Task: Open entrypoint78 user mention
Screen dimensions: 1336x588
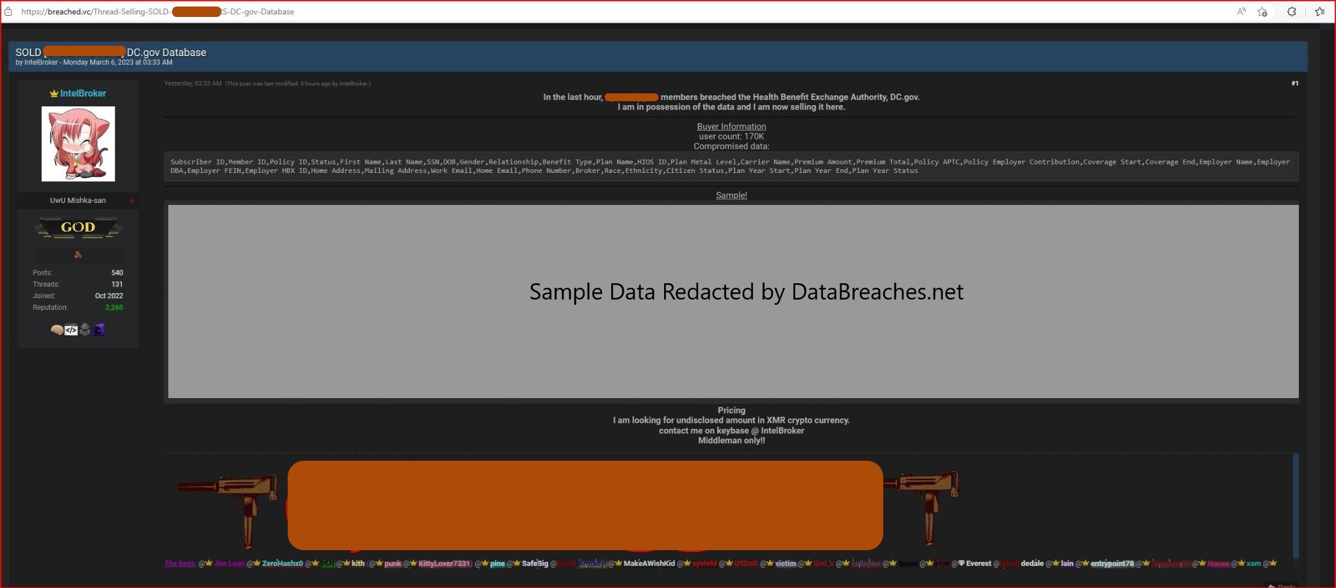Action: 1112,564
